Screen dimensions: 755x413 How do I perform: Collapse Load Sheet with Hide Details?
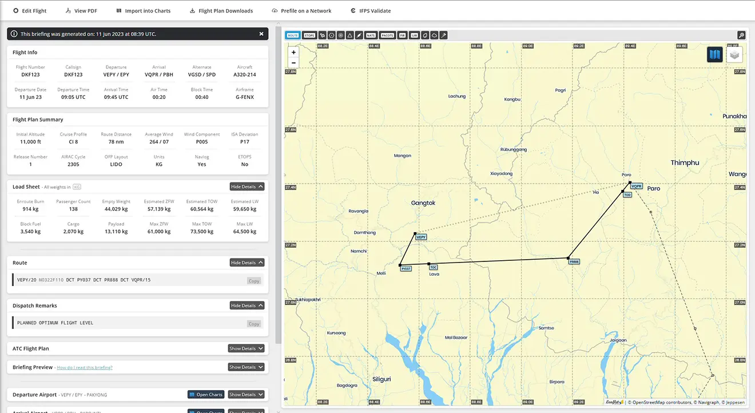[247, 186]
